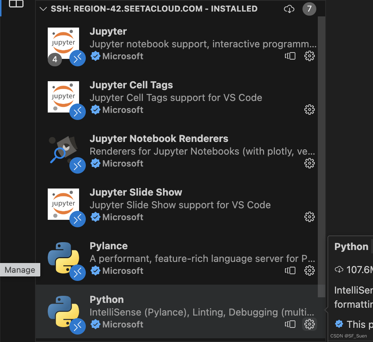The height and width of the screenshot is (342, 373).
Task: Click the remote badge on Jupyter icon
Action: [78, 58]
